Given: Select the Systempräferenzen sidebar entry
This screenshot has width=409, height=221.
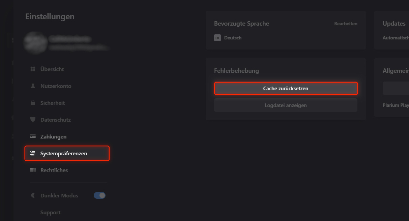Looking at the screenshot, I should pyautogui.click(x=63, y=153).
